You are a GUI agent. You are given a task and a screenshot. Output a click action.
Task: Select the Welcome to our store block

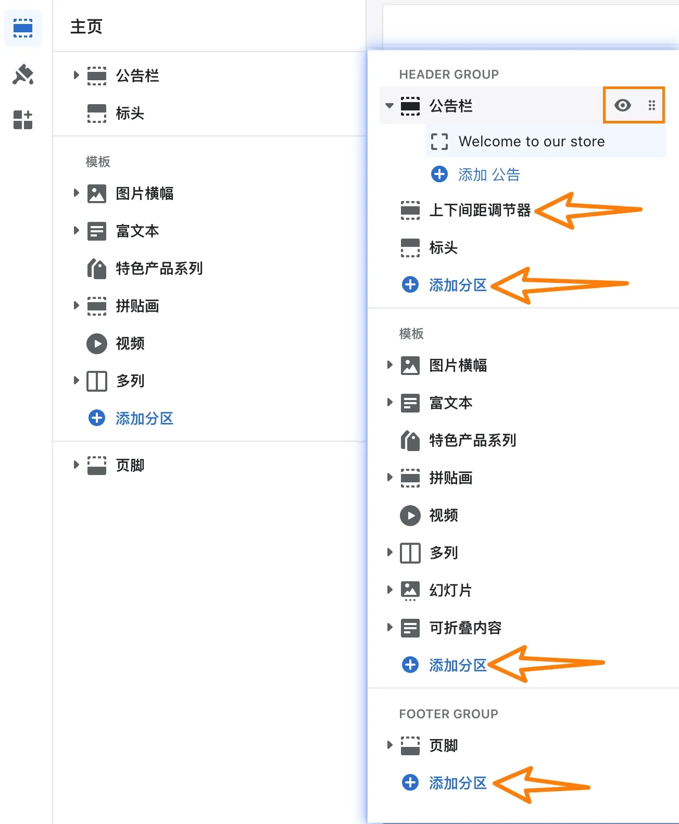pyautogui.click(x=531, y=141)
